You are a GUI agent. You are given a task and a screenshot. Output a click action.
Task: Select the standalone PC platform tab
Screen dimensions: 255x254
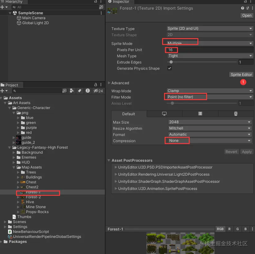(164, 114)
